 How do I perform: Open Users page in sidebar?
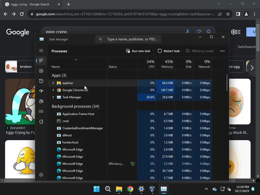[41, 101]
